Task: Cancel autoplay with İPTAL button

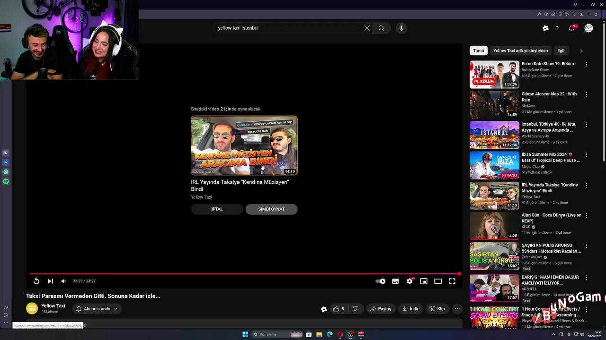Action: pos(217,209)
